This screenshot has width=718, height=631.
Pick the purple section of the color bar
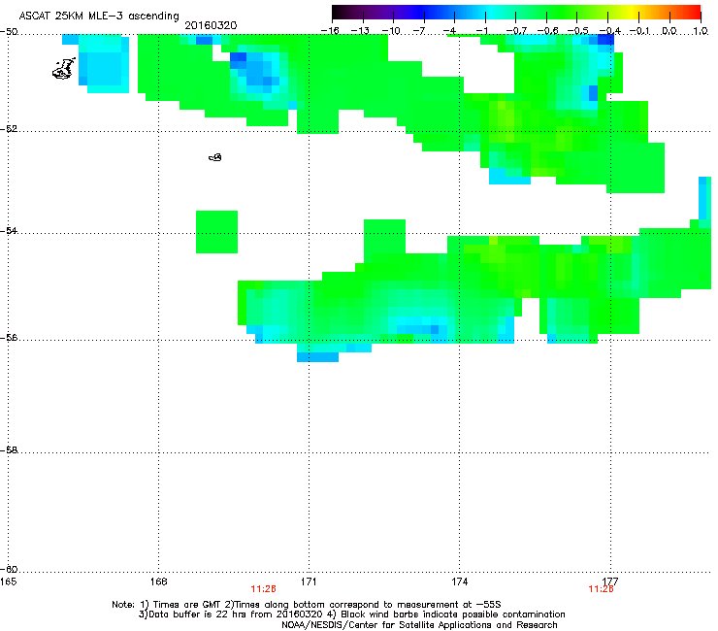393,13
